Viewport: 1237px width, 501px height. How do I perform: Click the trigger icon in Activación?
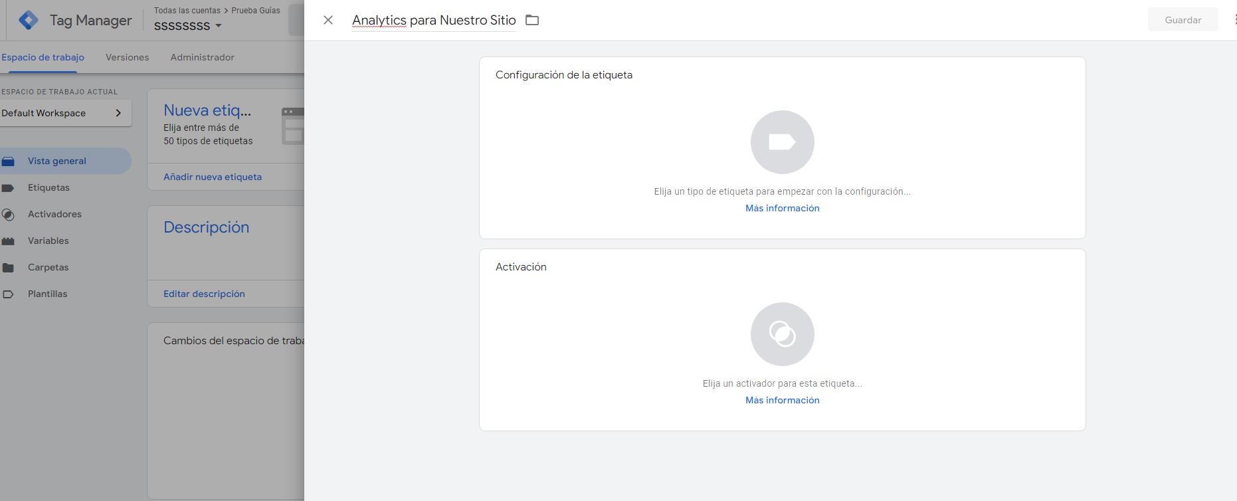pyautogui.click(x=782, y=334)
